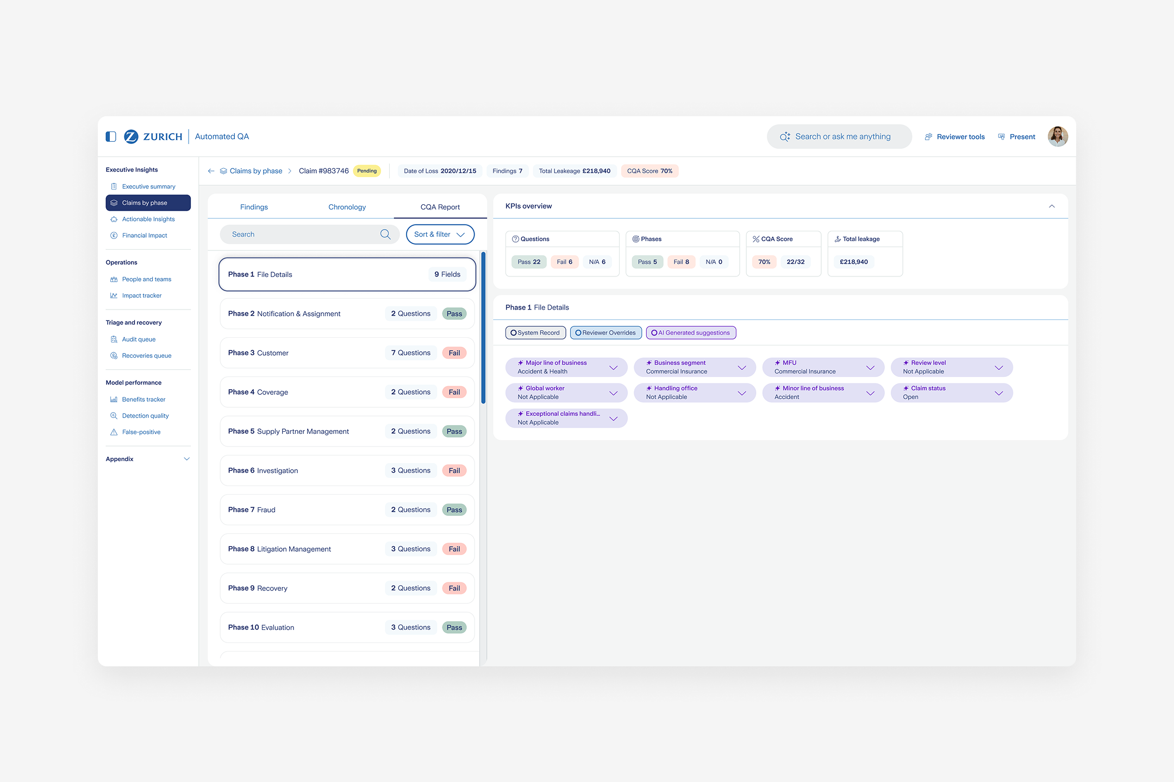Go back using the left arrow icon
Viewport: 1174px width, 782px height.
click(211, 171)
